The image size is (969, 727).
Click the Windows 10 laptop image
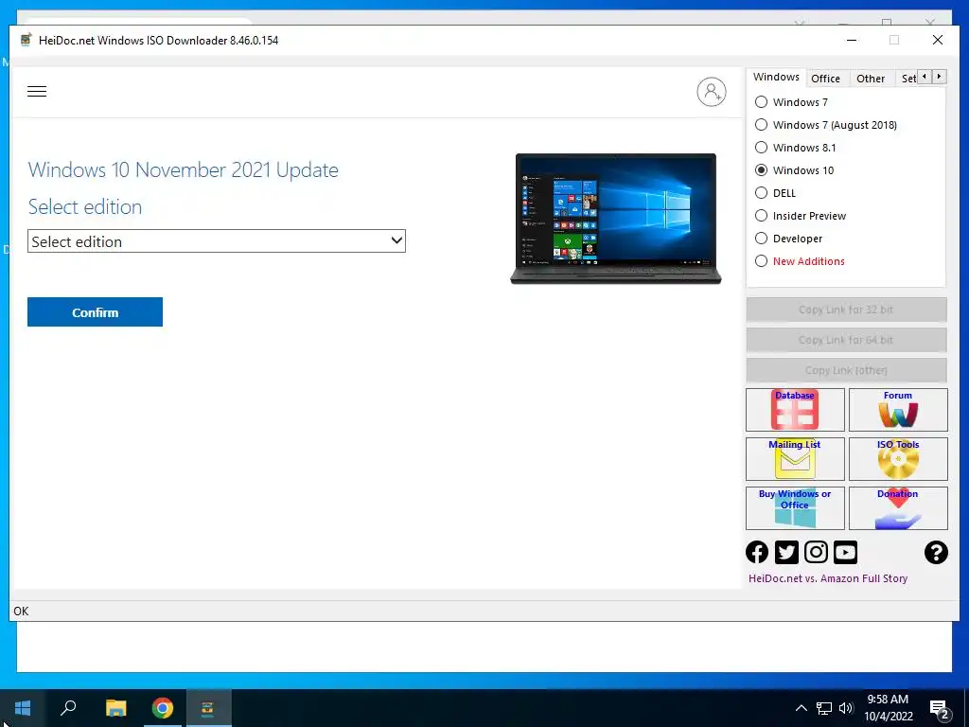[616, 219]
